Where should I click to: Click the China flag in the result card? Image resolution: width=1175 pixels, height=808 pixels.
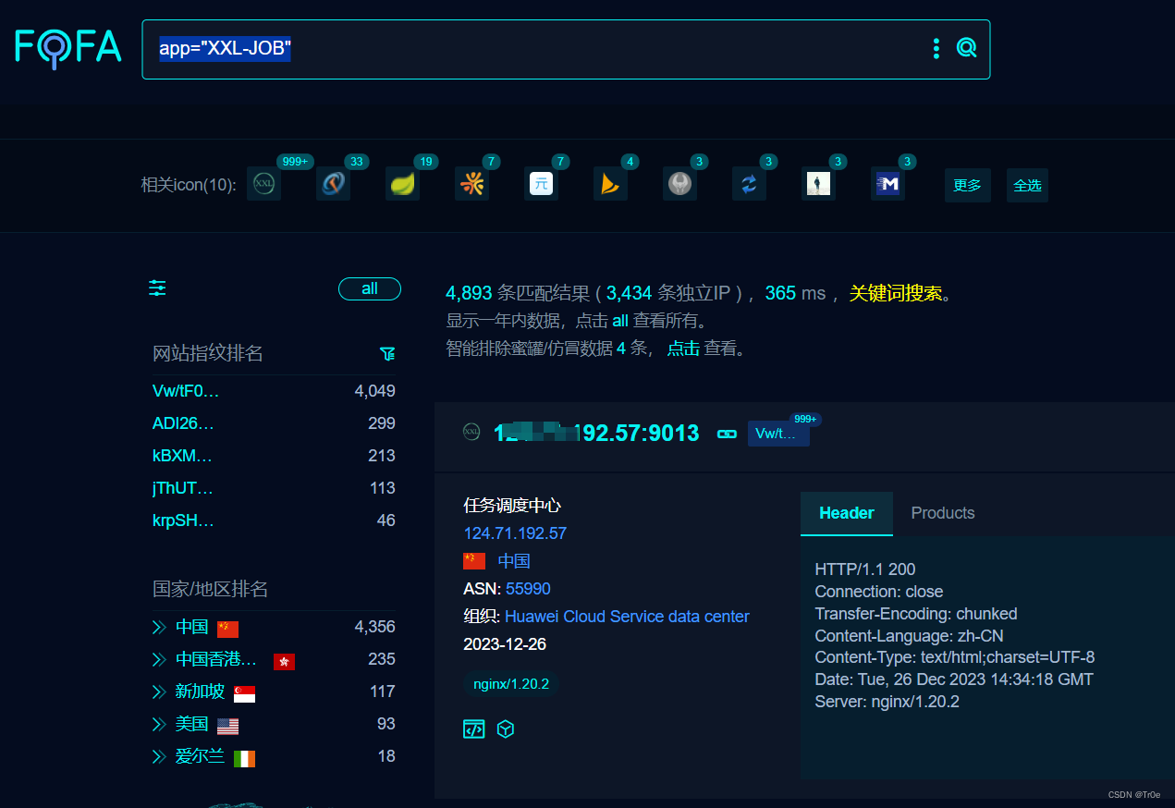[474, 561]
